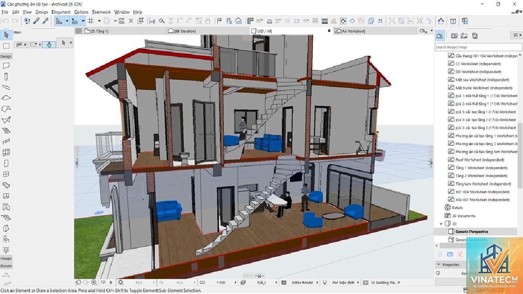Open the Navigator panel options menu button

[516, 35]
